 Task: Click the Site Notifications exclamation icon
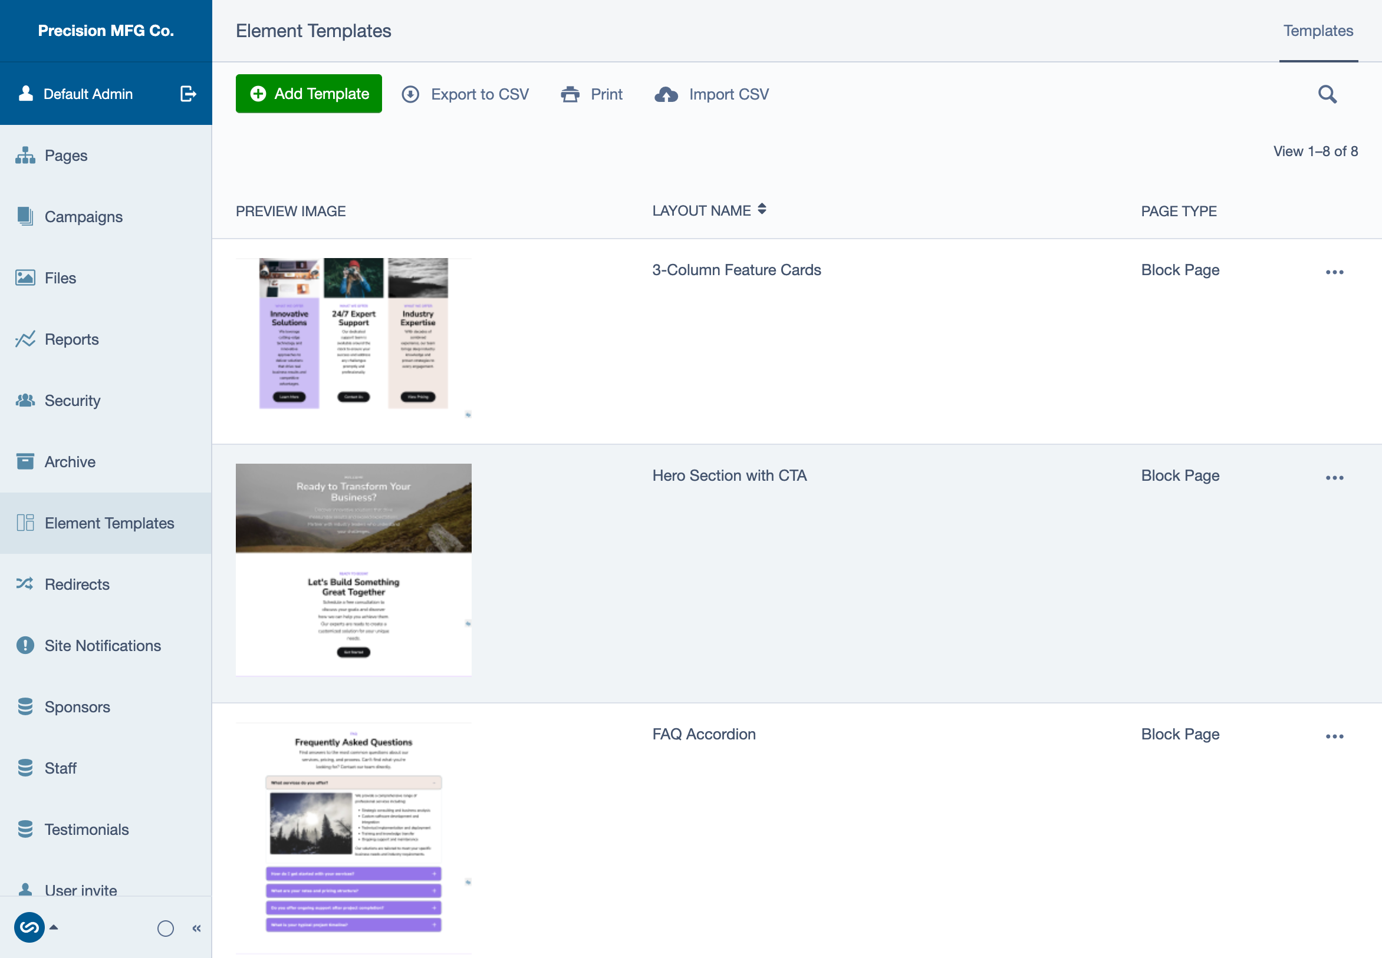coord(25,645)
